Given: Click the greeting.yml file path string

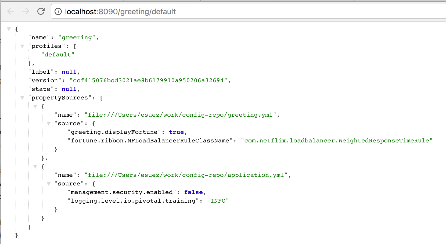Looking at the screenshot, I should click(181, 115).
